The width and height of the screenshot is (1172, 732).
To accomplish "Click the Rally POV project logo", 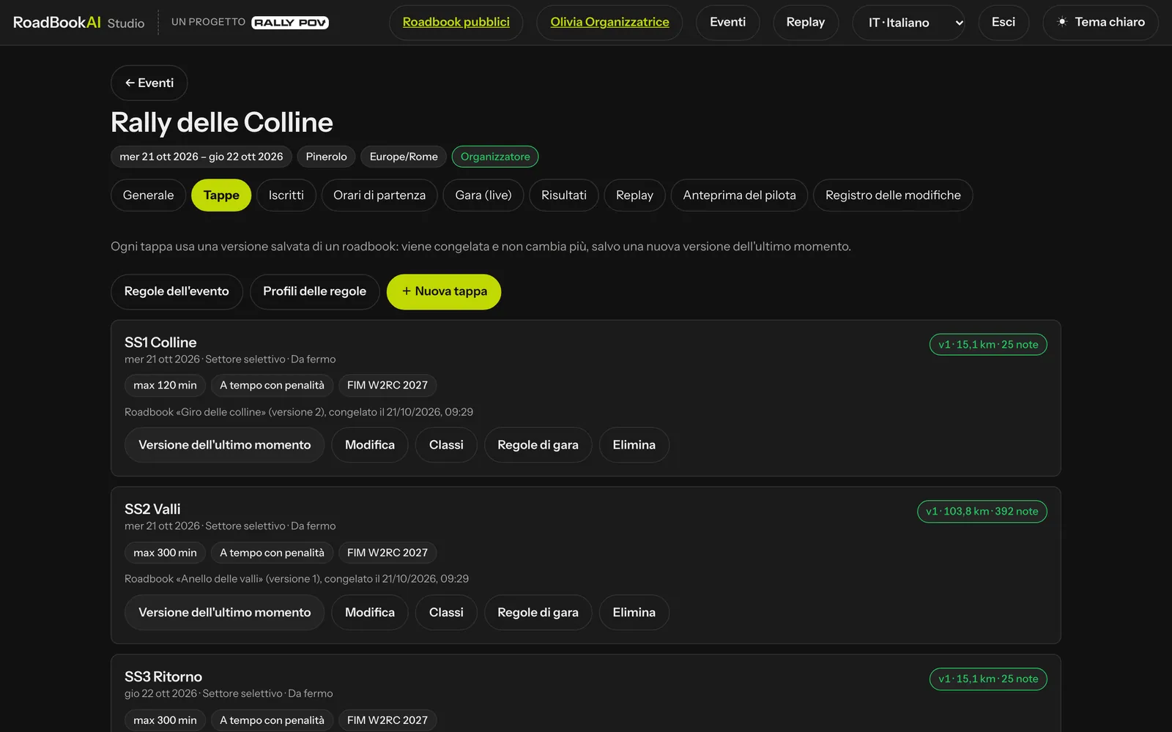I will 290,23.
